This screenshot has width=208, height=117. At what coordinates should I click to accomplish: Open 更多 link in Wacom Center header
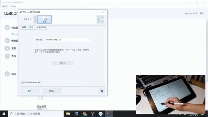pyautogui.click(x=201, y=13)
